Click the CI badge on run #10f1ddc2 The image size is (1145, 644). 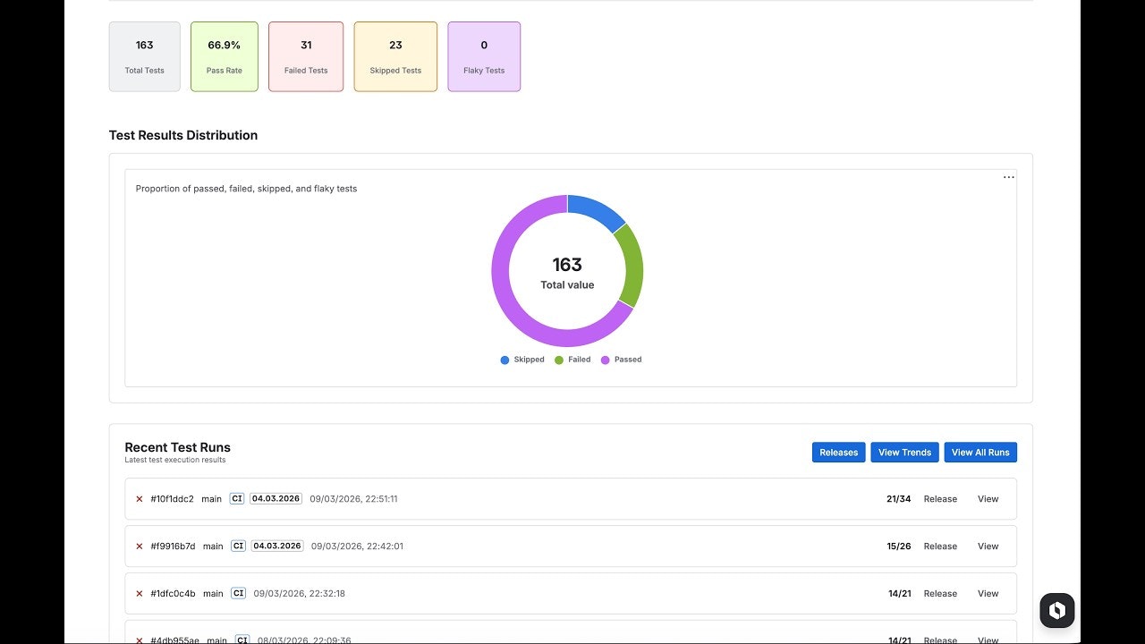236,499
